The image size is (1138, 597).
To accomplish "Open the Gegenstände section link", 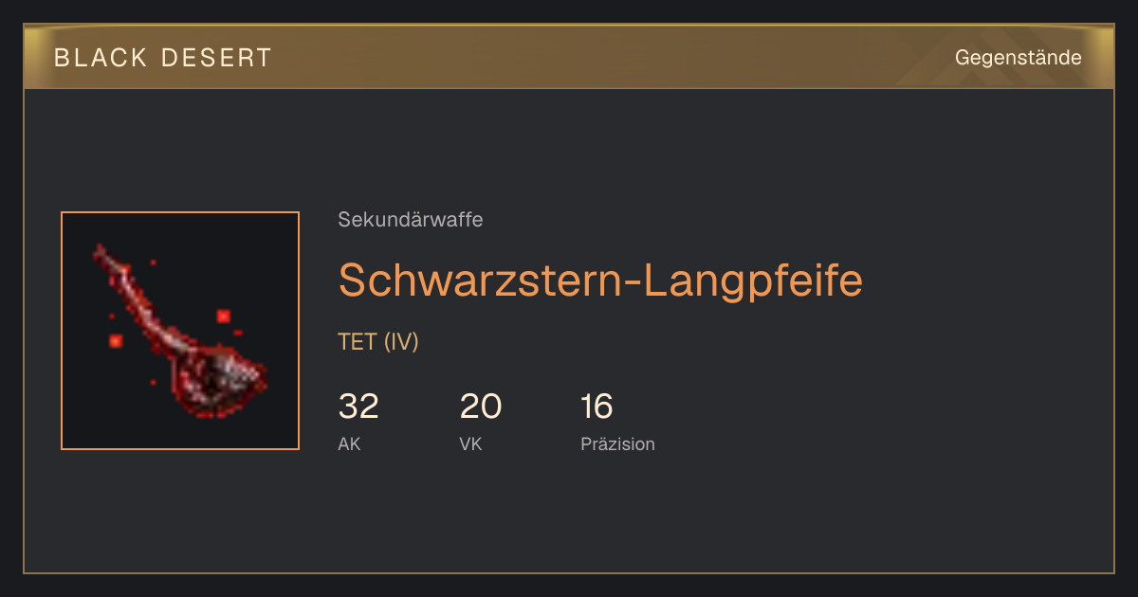I will pos(1018,58).
